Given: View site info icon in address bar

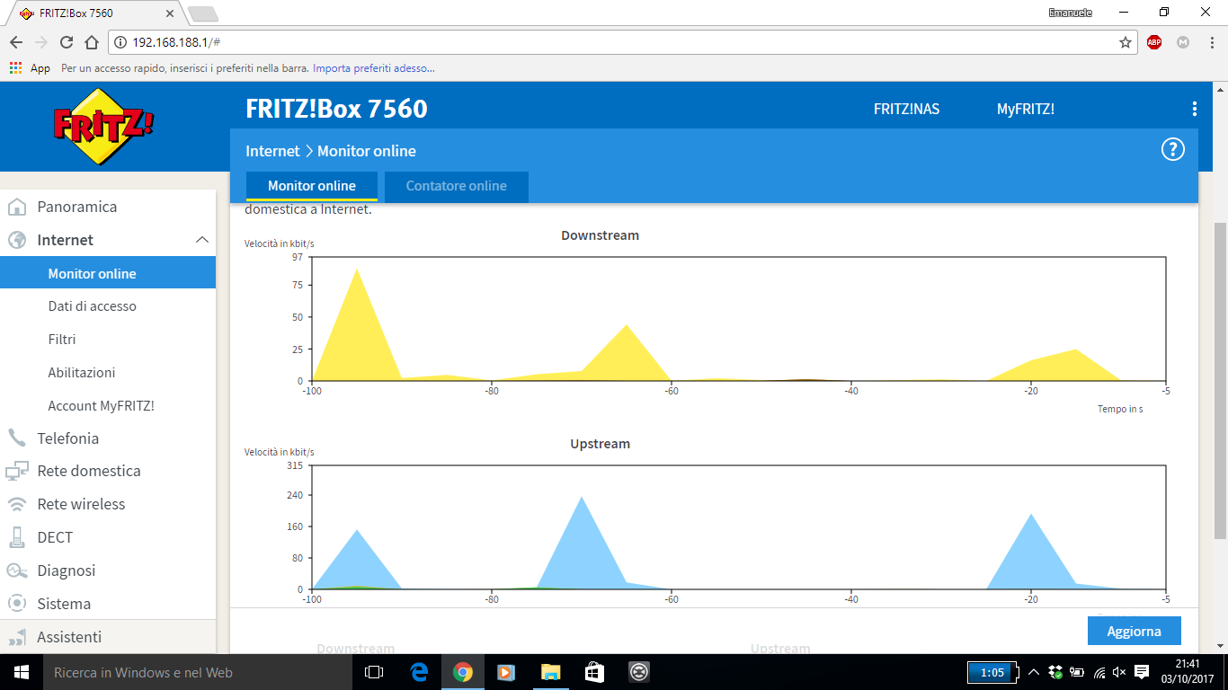Looking at the screenshot, I should 120,42.
